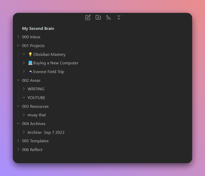Expand the Buying a New Computer chevron
Image resolution: width=205 pixels, height=176 pixels.
click(x=24, y=63)
